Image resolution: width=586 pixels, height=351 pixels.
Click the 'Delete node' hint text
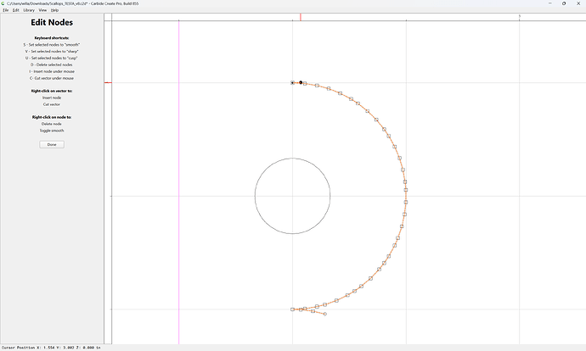(52, 124)
